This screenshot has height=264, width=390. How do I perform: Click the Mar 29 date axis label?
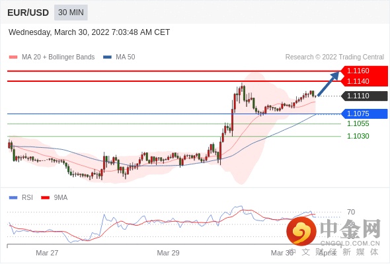pos(168,253)
